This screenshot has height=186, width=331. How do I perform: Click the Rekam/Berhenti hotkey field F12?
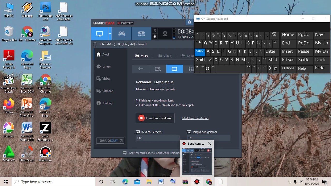pyautogui.click(x=158, y=138)
